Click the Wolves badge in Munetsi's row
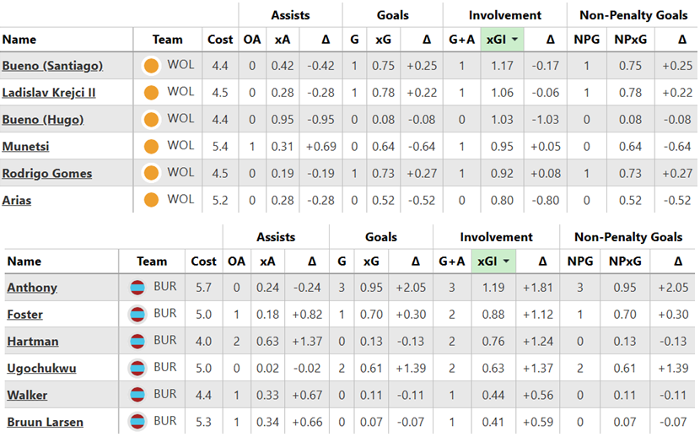Image resolution: width=700 pixels, height=437 pixels. (x=152, y=147)
